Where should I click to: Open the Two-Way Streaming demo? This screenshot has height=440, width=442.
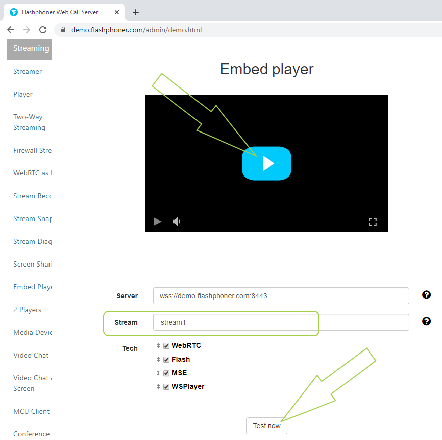click(29, 122)
